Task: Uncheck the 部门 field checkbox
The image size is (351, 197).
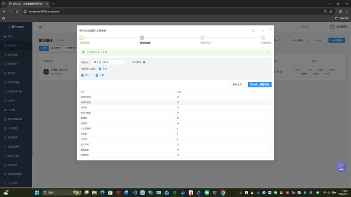Action: 82,75
